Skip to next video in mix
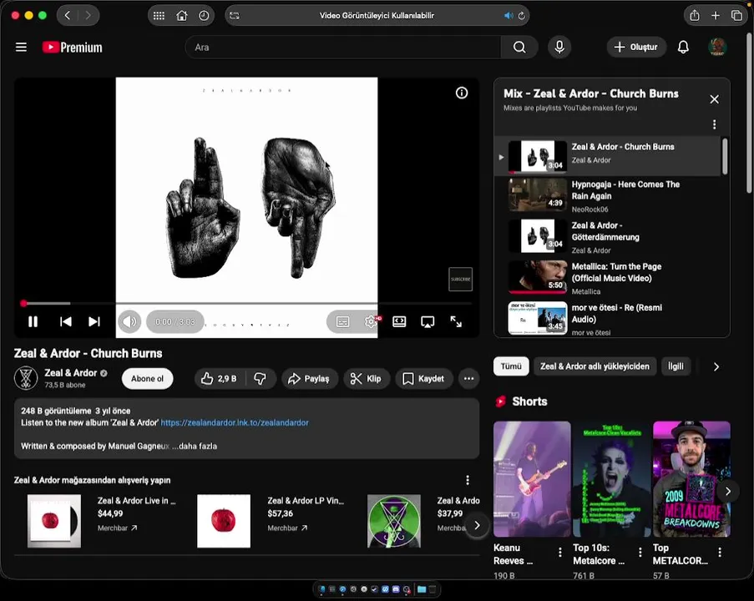 click(x=94, y=321)
